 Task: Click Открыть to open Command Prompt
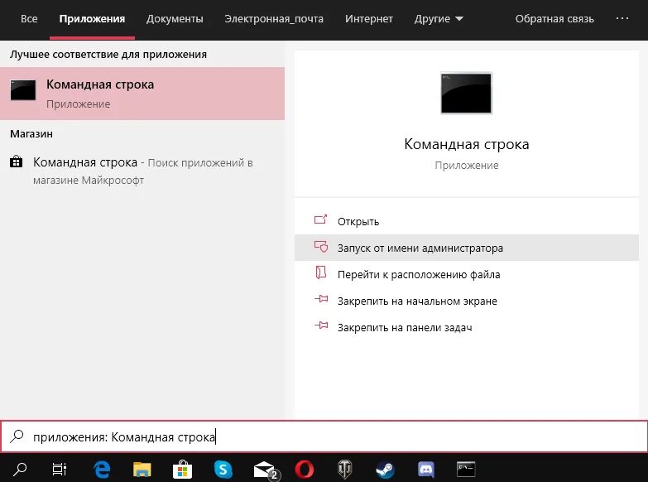click(467, 221)
